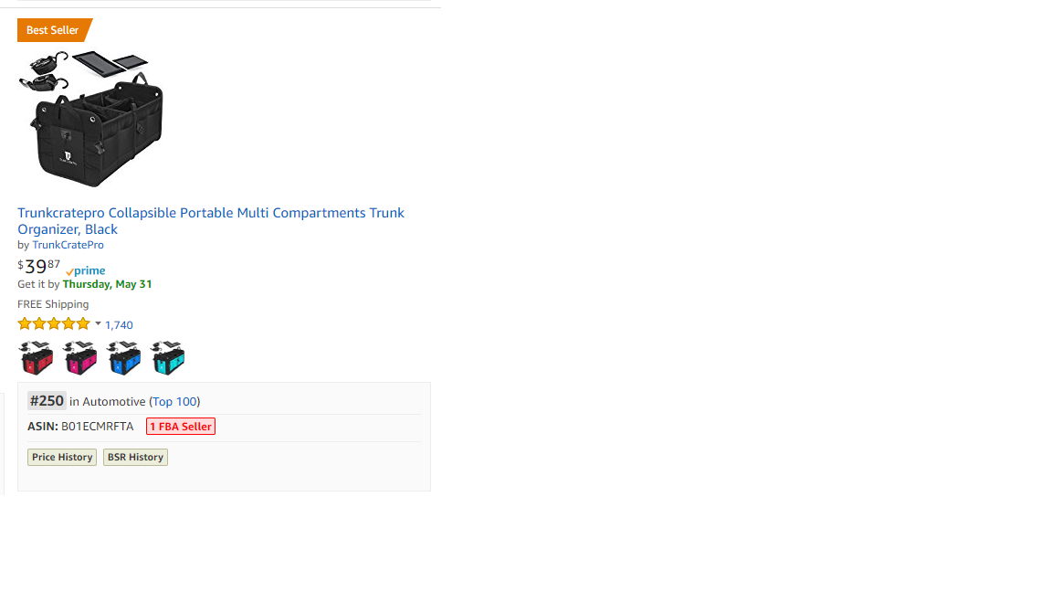Click the Thursday, May 31 delivery date
Image resolution: width=1052 pixels, height=592 pixels.
(x=107, y=284)
